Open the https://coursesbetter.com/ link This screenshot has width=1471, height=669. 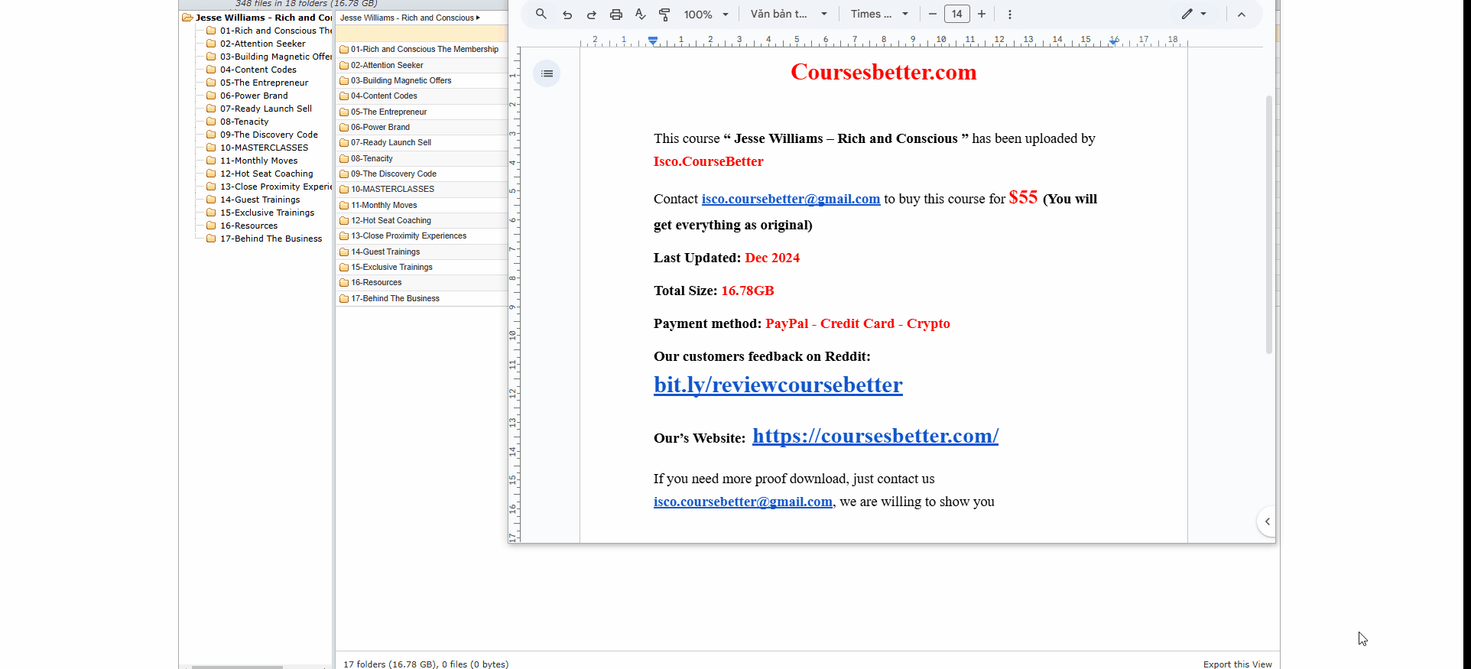pos(875,436)
